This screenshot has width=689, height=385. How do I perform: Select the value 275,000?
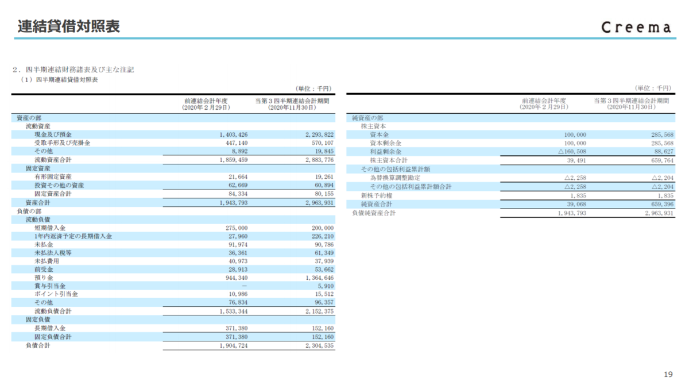point(238,228)
